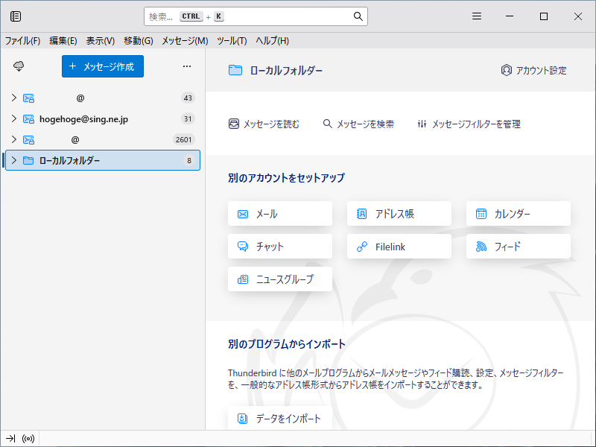Click the メッセージ作成 compose button
Screen dimensions: 596x447
coord(103,66)
